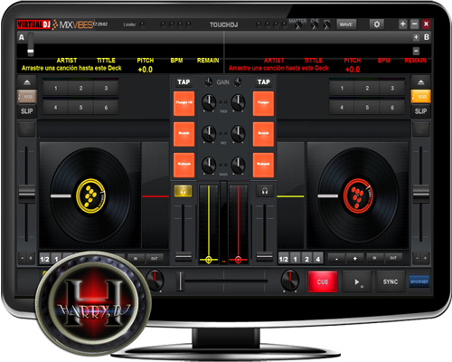The height and width of the screenshot is (362, 452).
Task: Click the yellow-label turntable on deck A
Action: (x=90, y=195)
